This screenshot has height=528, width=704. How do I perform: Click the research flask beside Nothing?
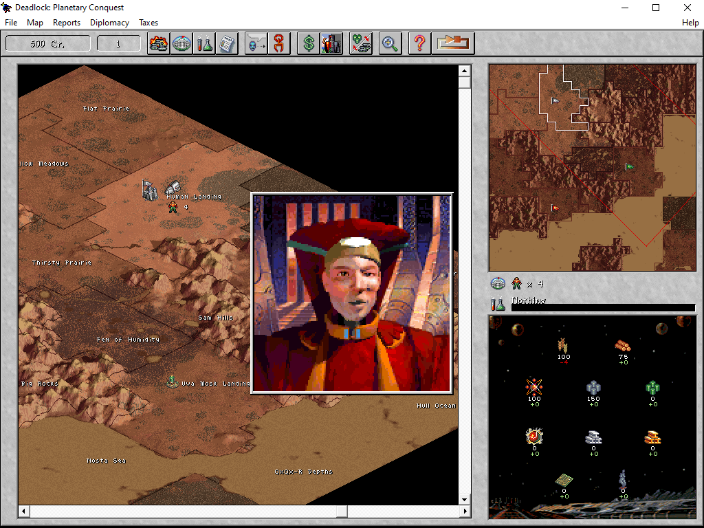click(498, 304)
